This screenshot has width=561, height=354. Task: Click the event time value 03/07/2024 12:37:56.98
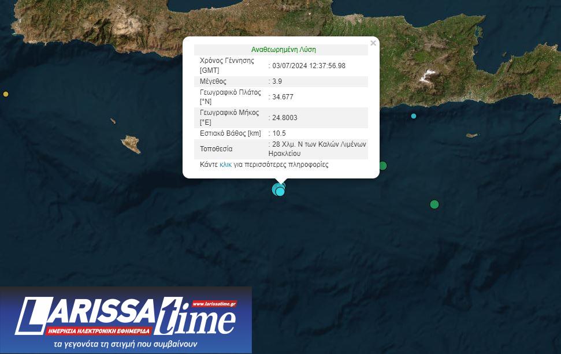tap(309, 65)
